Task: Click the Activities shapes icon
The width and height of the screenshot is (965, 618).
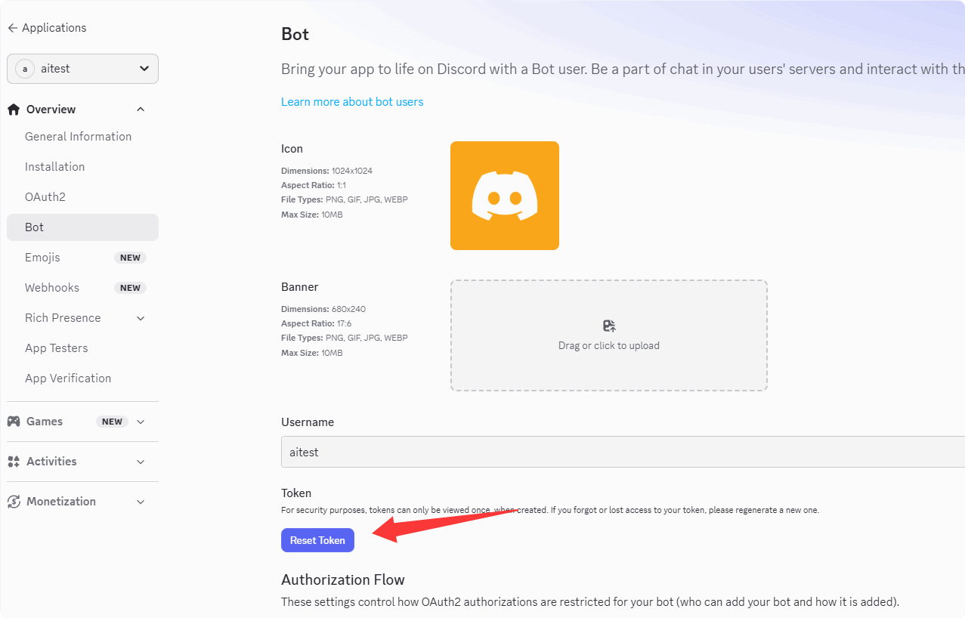Action: [x=14, y=462]
